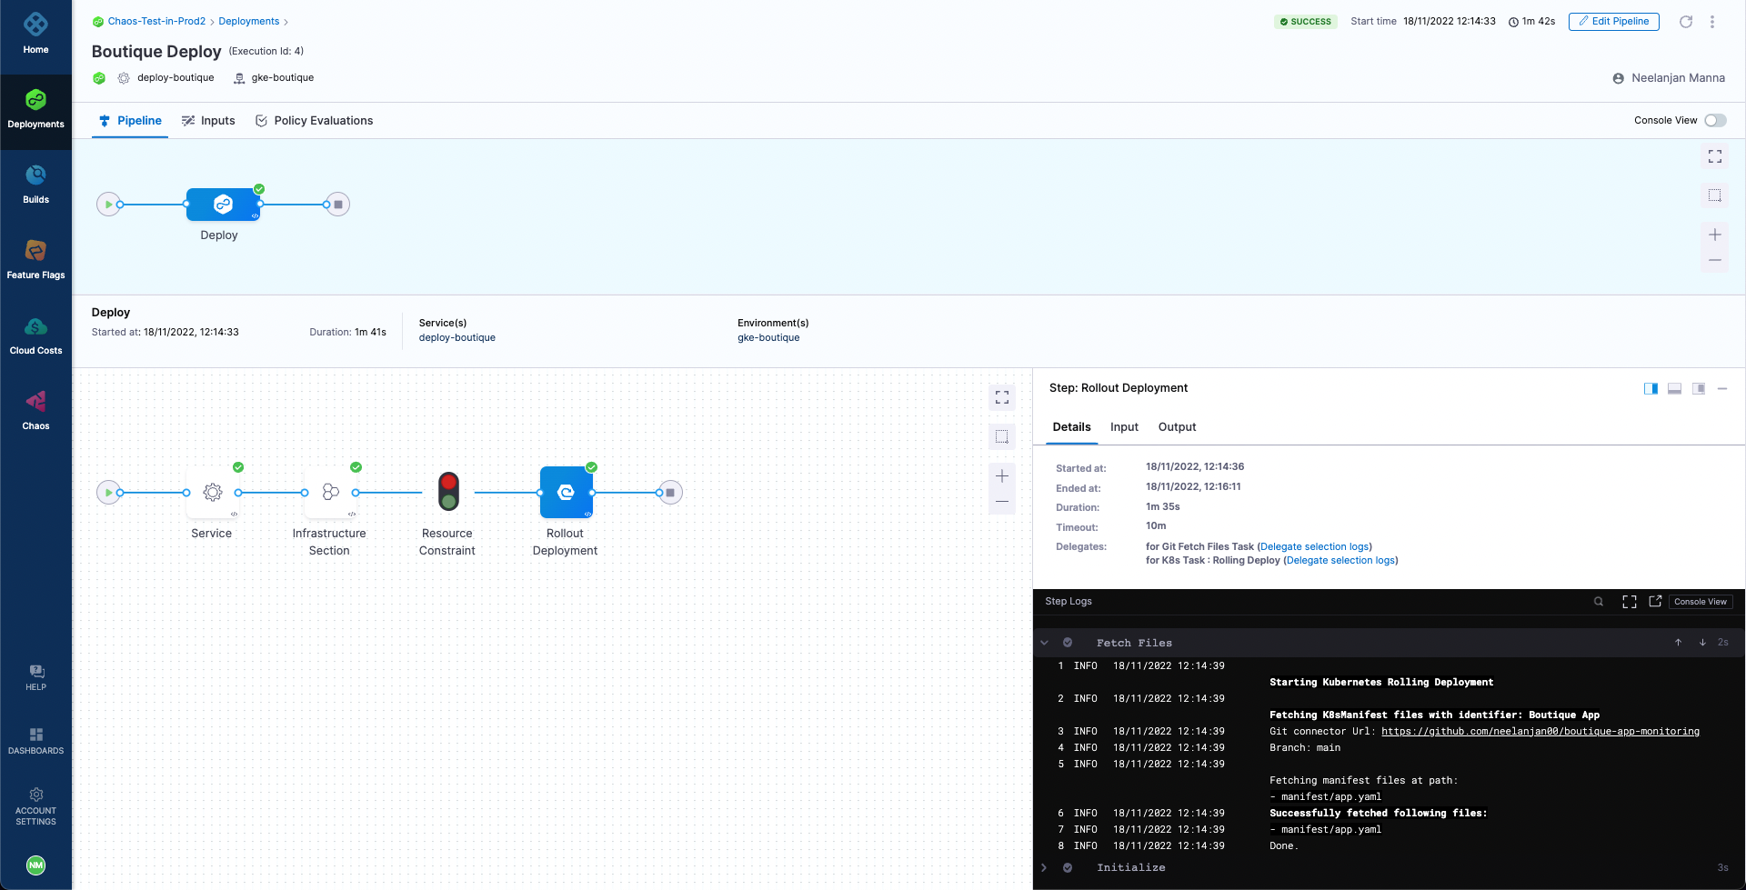Switch step details to right panel layout
Screen dimensions: 1746x890
click(x=1651, y=388)
